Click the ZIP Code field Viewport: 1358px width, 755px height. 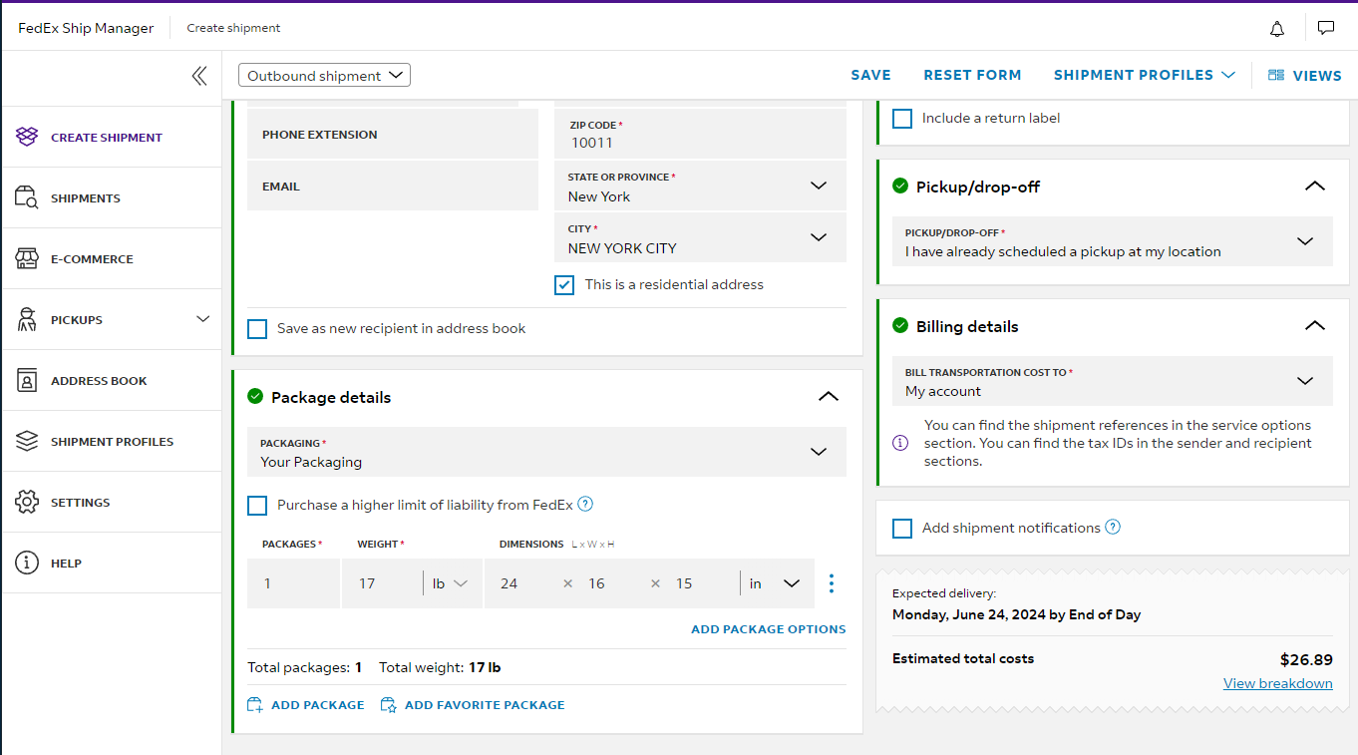pyautogui.click(x=700, y=134)
